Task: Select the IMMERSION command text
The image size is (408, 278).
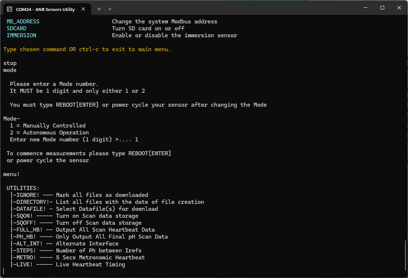Action: click(21, 35)
